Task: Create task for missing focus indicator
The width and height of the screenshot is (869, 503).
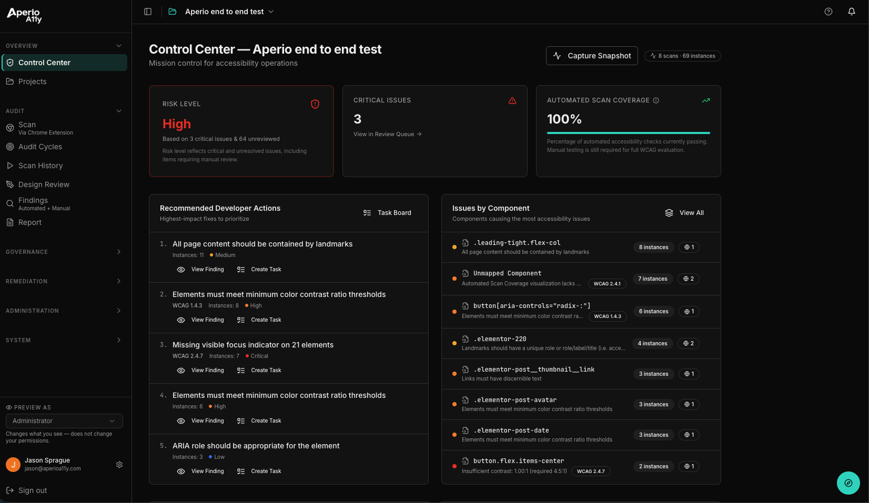Action: pos(259,370)
